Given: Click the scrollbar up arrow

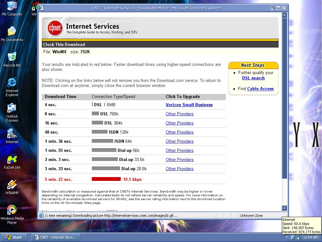Looking at the screenshot, I should tap(284, 14).
